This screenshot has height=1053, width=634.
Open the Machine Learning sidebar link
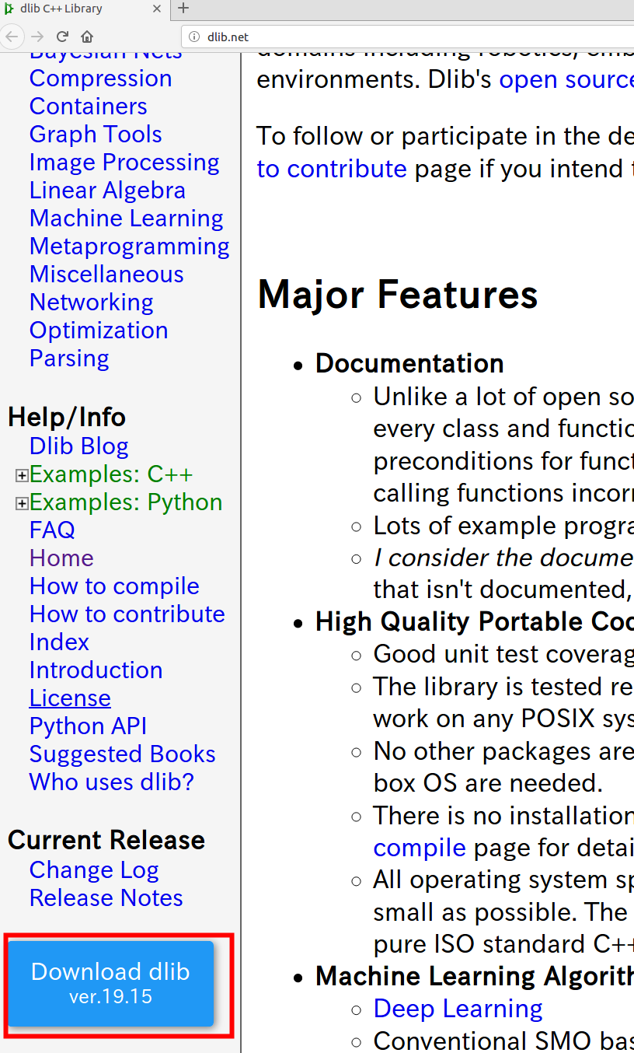pos(127,219)
